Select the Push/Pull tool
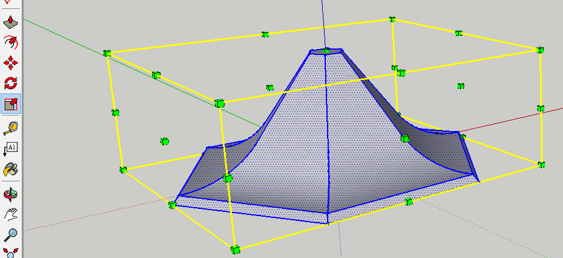Viewport: 563px width, 258px height. point(11,22)
